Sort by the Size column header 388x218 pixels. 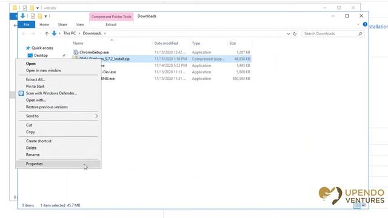point(233,43)
